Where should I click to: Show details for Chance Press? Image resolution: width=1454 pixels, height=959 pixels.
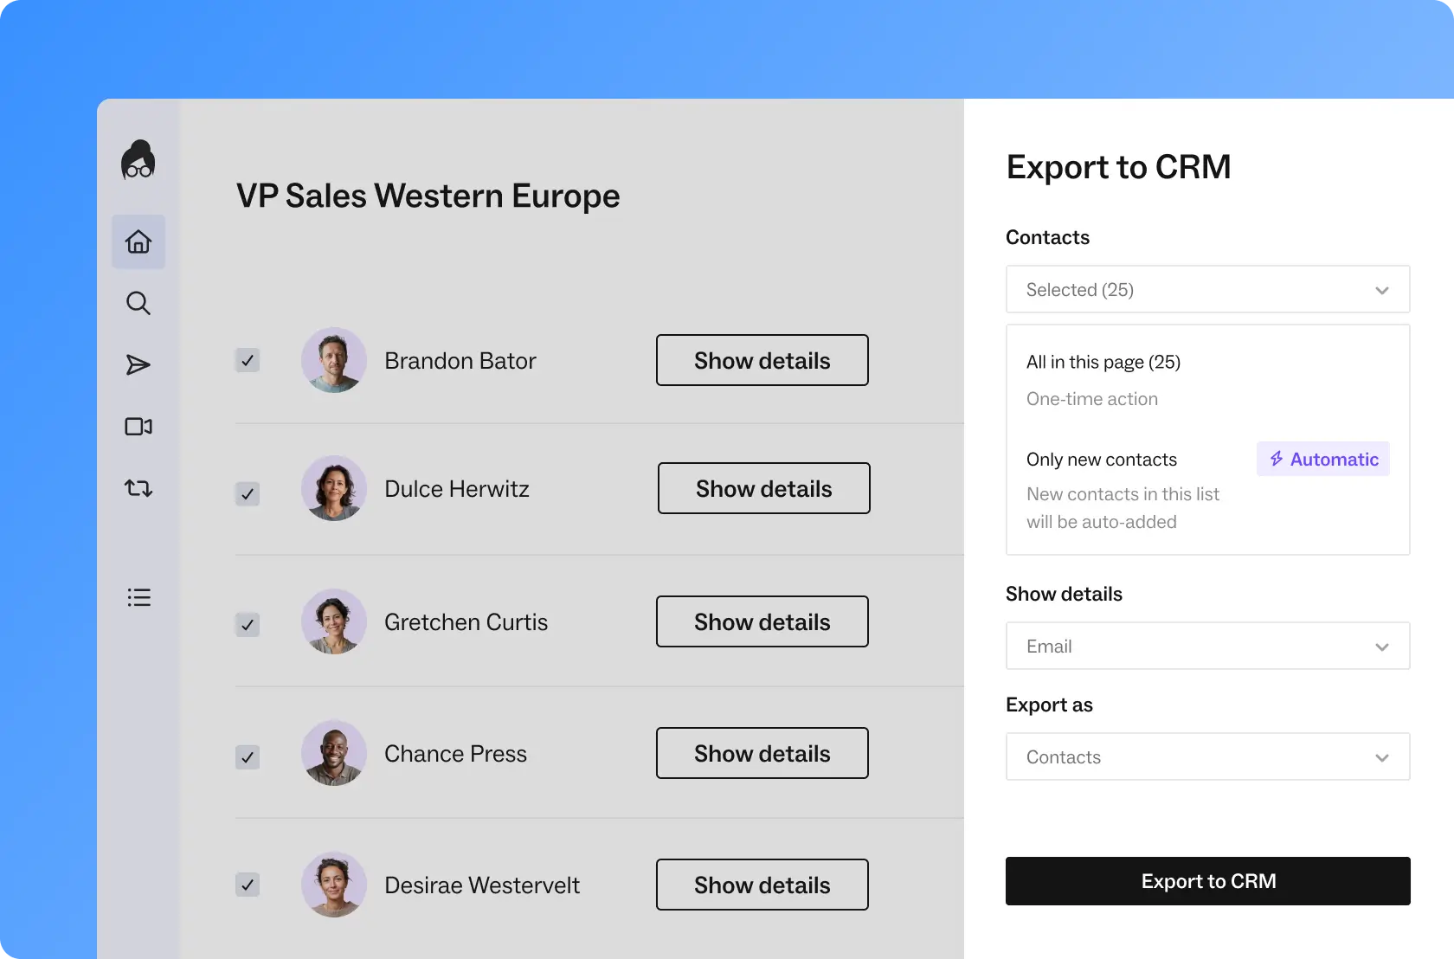tap(762, 754)
